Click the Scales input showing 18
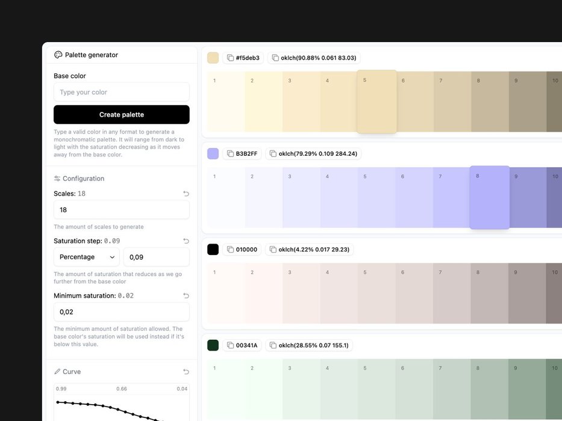 (121, 210)
